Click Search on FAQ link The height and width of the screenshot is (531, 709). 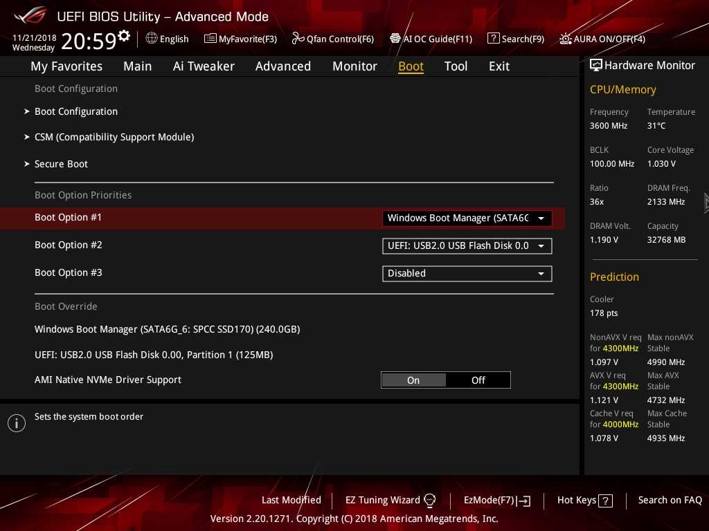tap(670, 500)
